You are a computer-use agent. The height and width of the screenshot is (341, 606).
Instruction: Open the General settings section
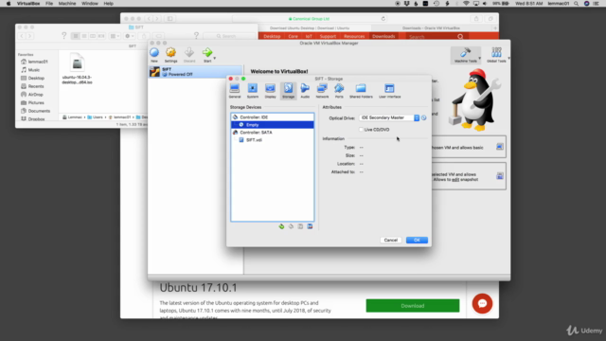click(x=235, y=91)
